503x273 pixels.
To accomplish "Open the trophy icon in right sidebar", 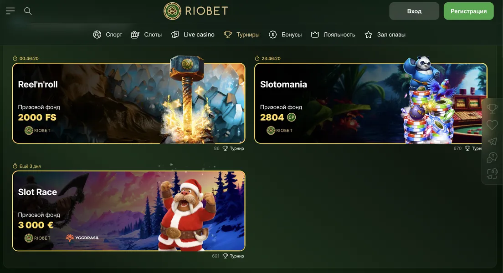I will tap(492, 109).
